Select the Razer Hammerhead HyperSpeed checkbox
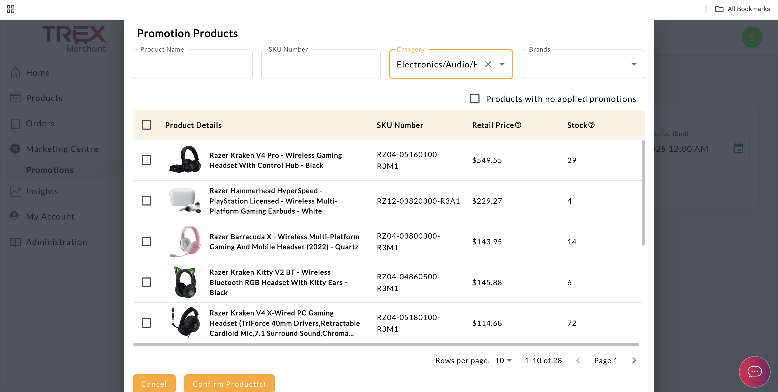This screenshot has width=778, height=392. [147, 201]
